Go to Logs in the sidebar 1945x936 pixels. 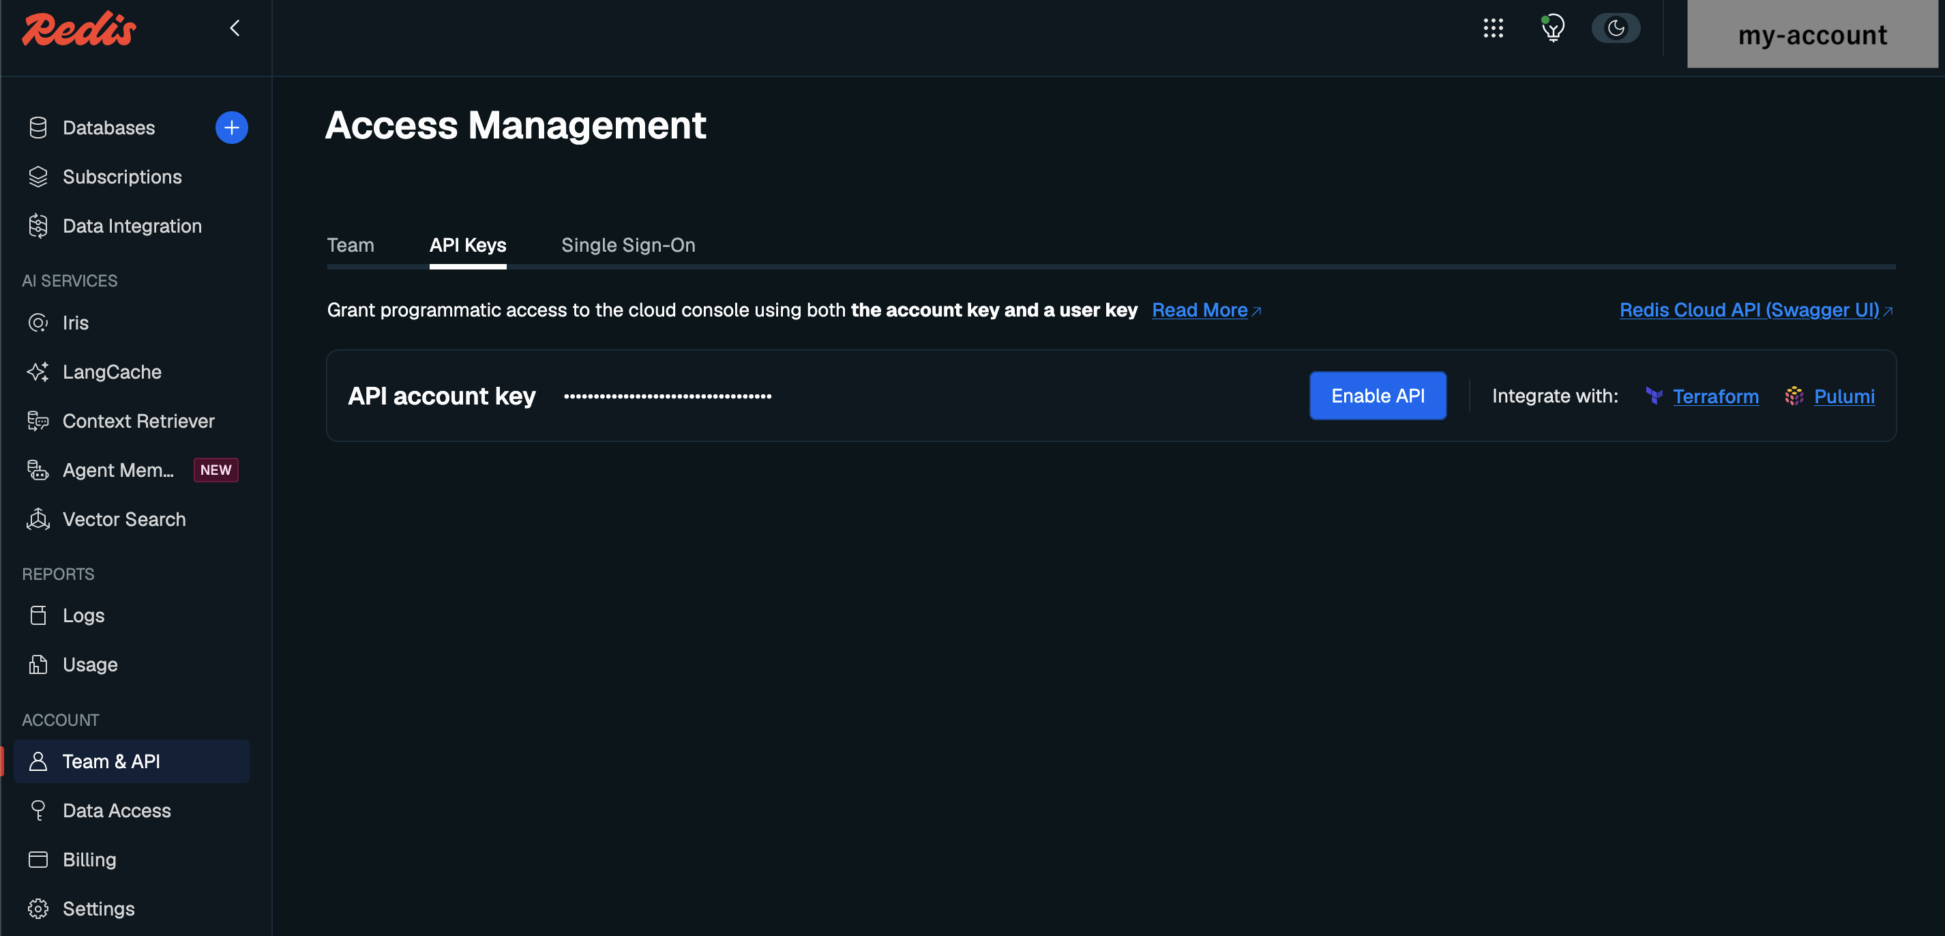click(x=83, y=615)
